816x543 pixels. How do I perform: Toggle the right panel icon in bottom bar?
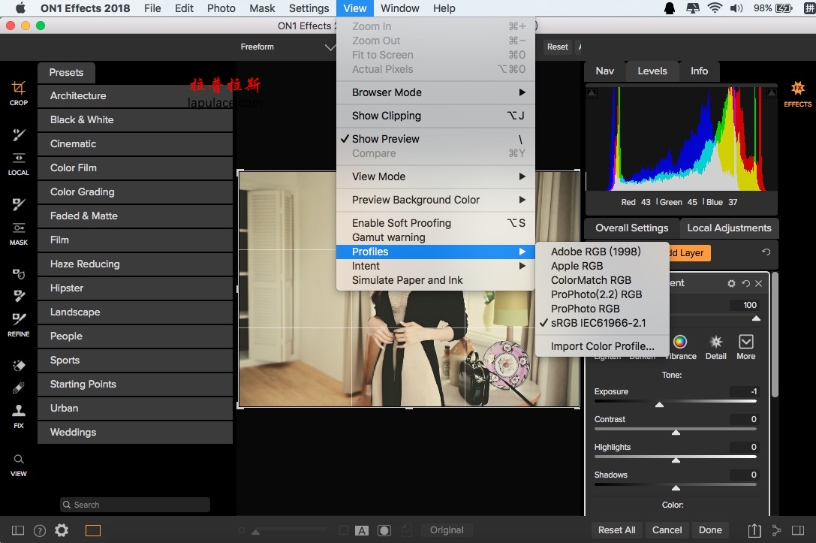click(798, 530)
